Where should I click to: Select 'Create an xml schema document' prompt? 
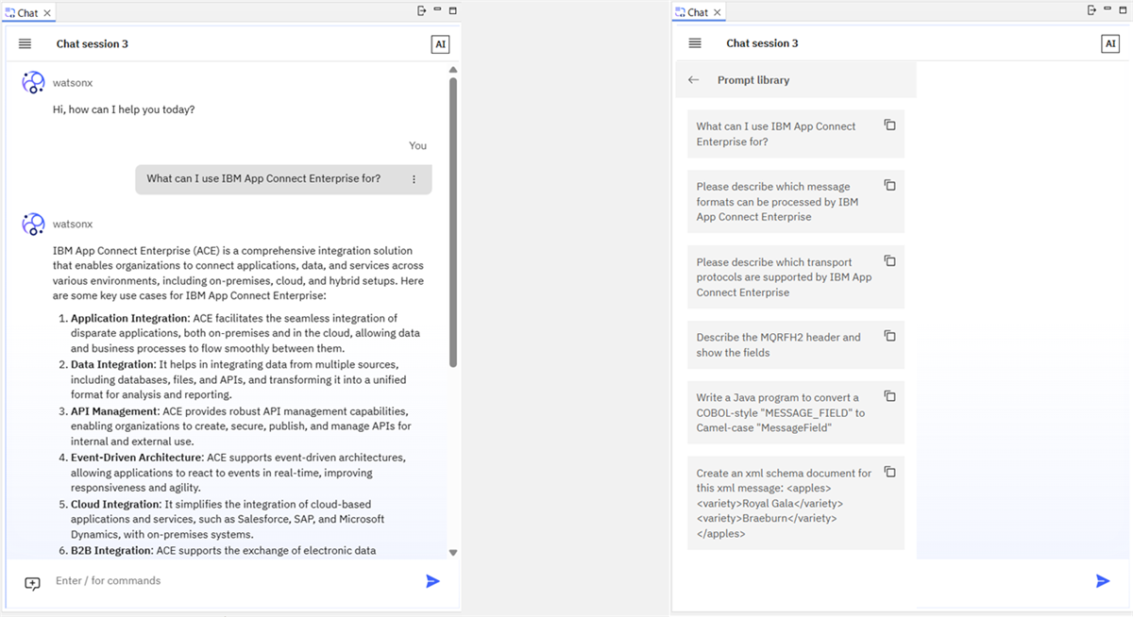tap(796, 504)
